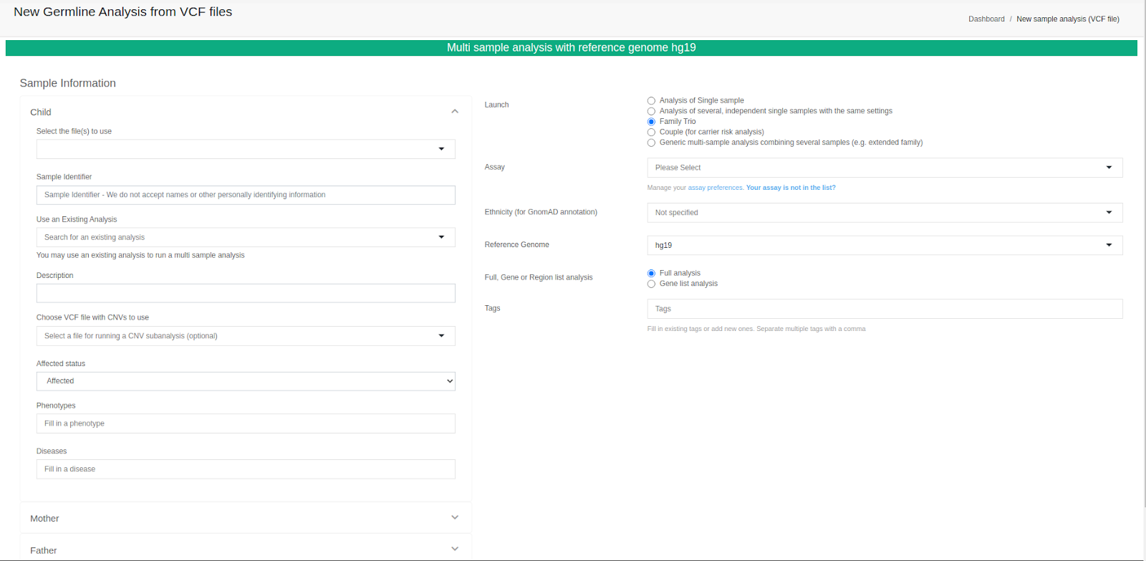
Task: Switch to Gene list analysis option
Action: (651, 284)
